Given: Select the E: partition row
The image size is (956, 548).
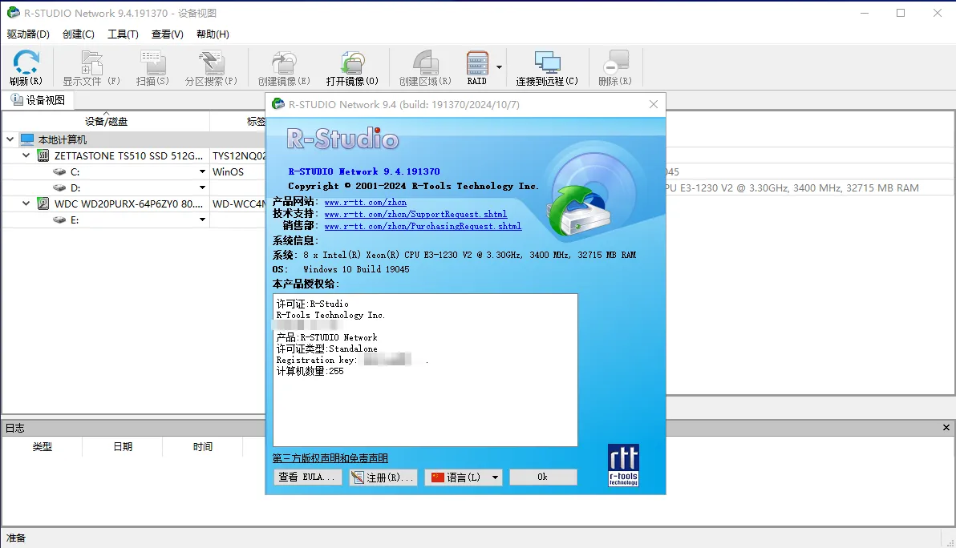Looking at the screenshot, I should (134, 220).
